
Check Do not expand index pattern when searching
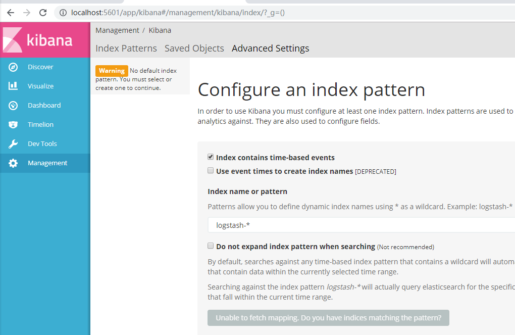(x=211, y=246)
